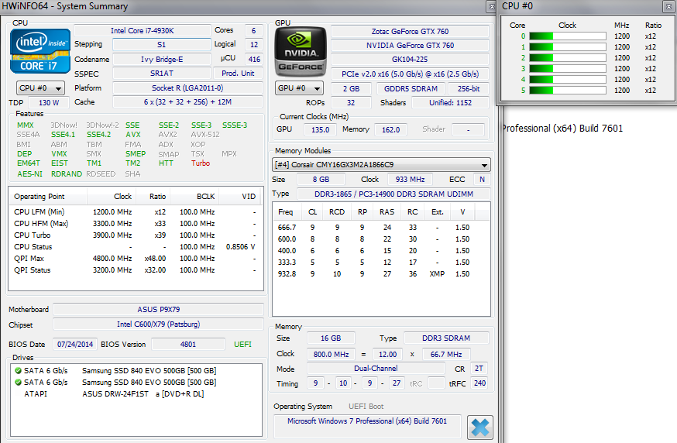Click the GPU clock 135.0 value

320,129
